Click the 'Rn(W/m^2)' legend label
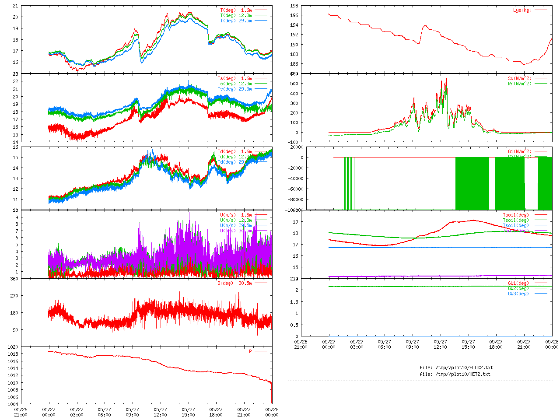560x420 pixels. [520, 84]
